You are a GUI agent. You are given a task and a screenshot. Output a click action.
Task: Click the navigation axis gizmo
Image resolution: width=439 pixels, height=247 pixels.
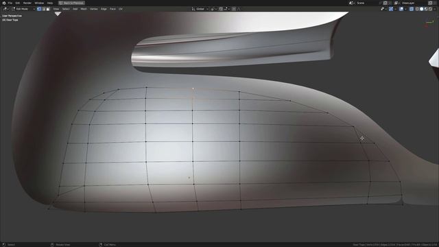click(x=429, y=23)
